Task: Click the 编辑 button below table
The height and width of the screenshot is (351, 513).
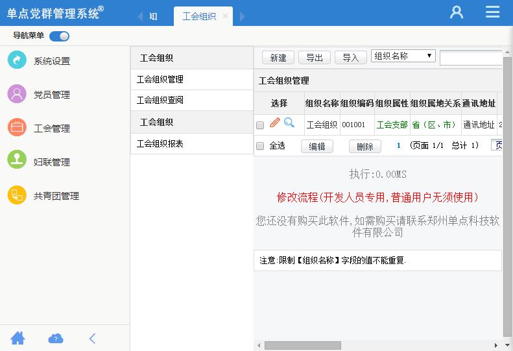Action: coord(317,147)
